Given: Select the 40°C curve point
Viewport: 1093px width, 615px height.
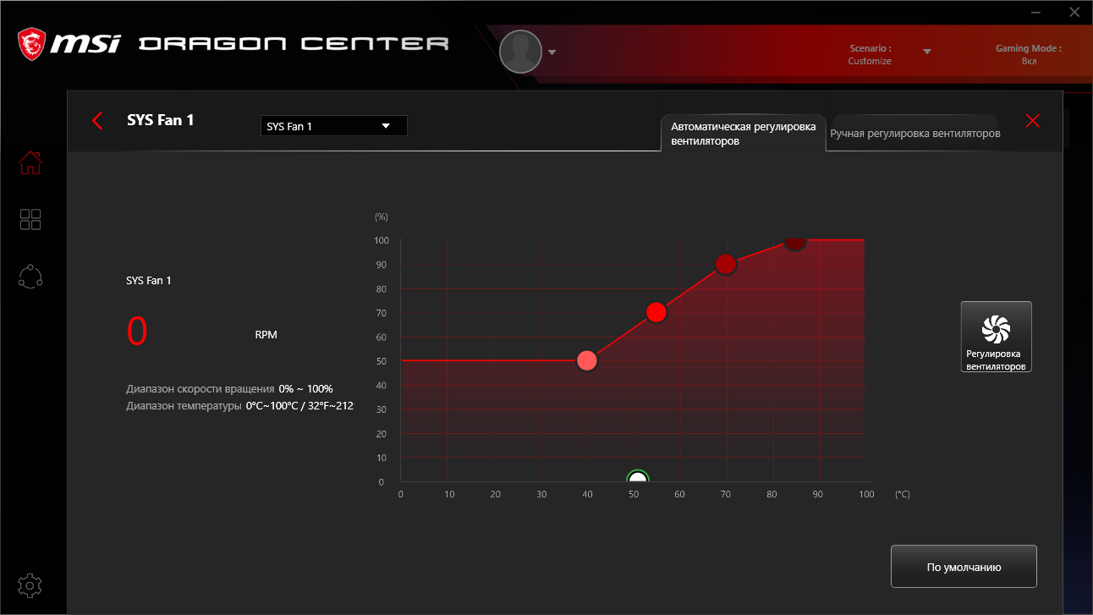Looking at the screenshot, I should [586, 361].
